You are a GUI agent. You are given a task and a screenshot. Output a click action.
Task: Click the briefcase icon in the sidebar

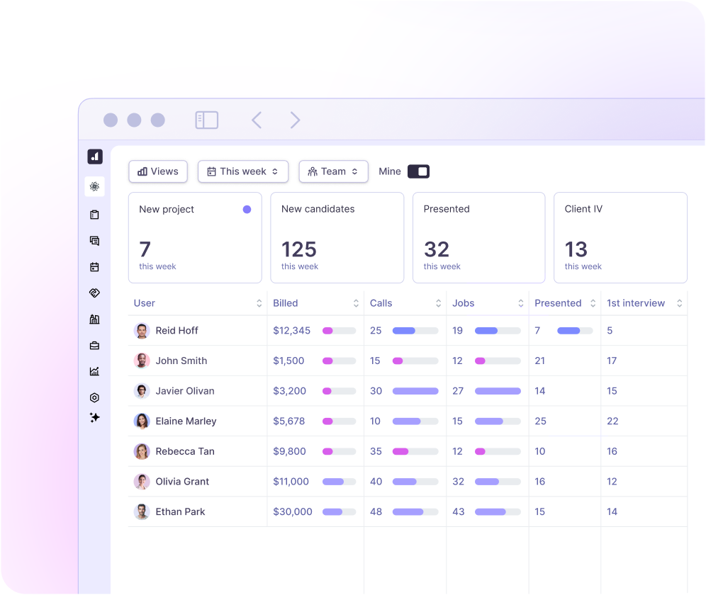coord(94,346)
